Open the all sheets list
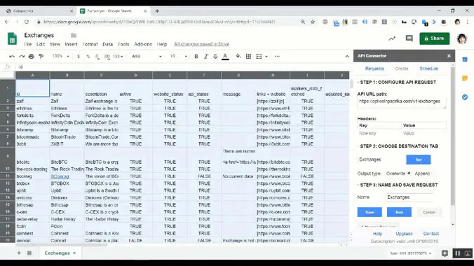 pos(29,253)
